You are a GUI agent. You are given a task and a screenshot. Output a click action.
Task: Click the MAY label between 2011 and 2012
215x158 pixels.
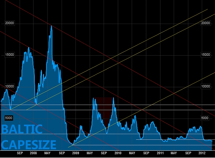click(174, 153)
